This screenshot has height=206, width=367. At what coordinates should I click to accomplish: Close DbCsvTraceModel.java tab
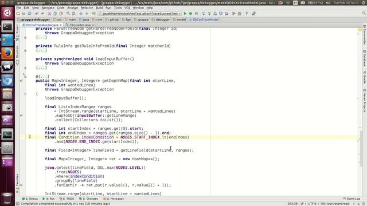click(x=61, y=25)
